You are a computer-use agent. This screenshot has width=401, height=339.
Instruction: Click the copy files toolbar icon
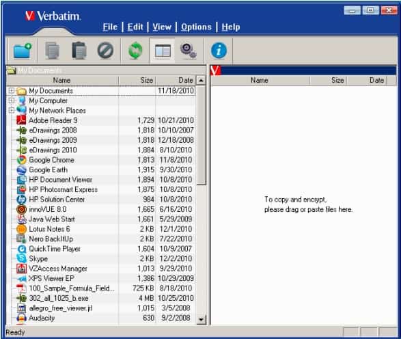pos(53,51)
